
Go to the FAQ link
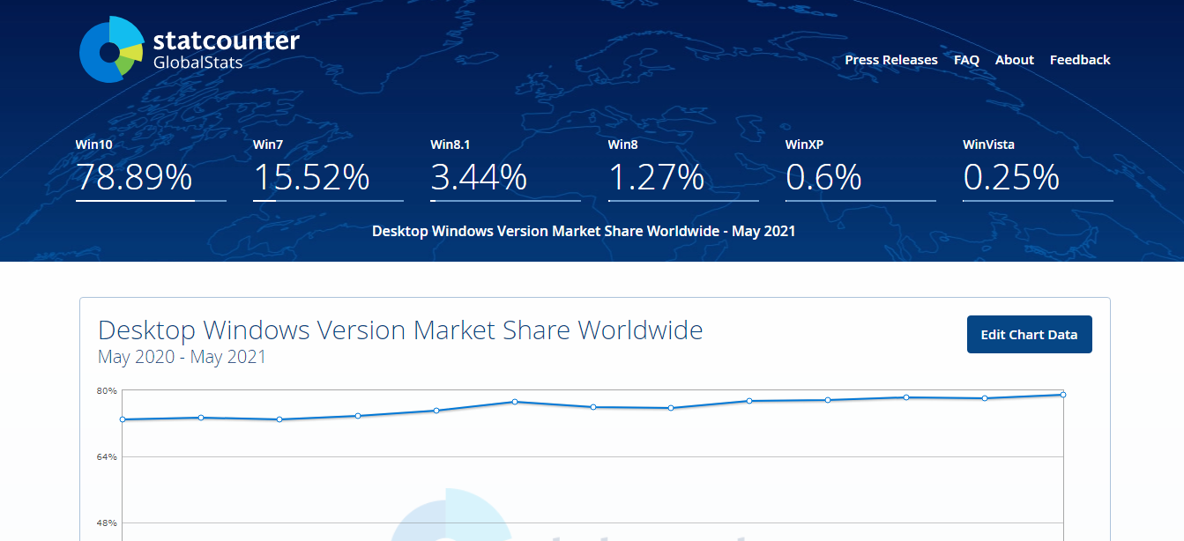click(966, 60)
